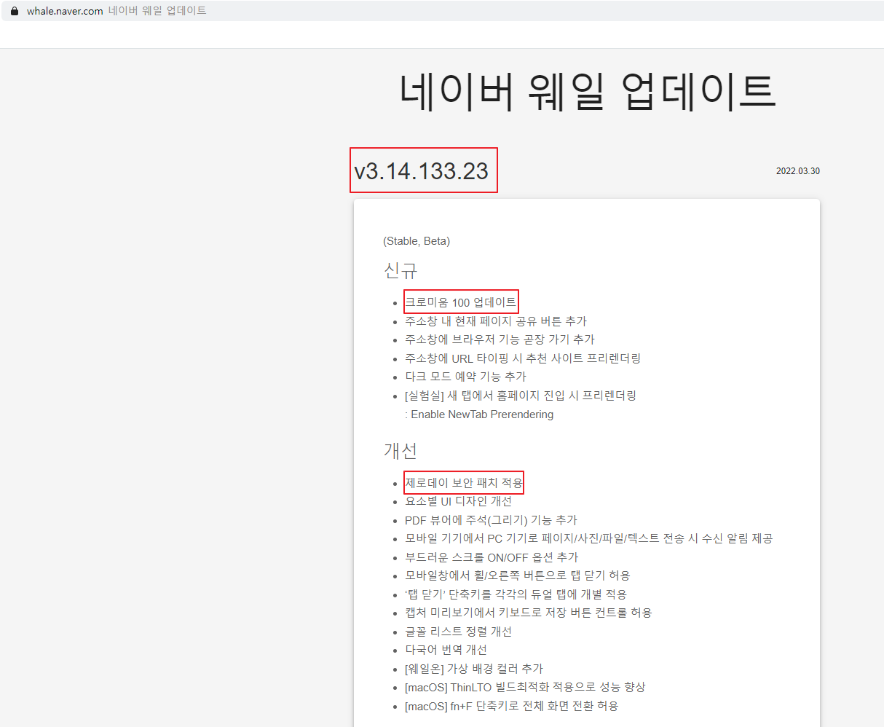Click '[macOS] fn+F 단축키로 전체 화면 전환 허용'
Image resolution: width=884 pixels, height=727 pixels.
[512, 706]
